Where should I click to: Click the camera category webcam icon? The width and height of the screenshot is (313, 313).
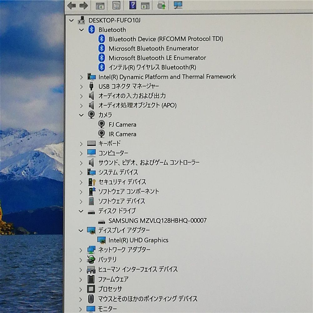pyautogui.click(x=91, y=115)
